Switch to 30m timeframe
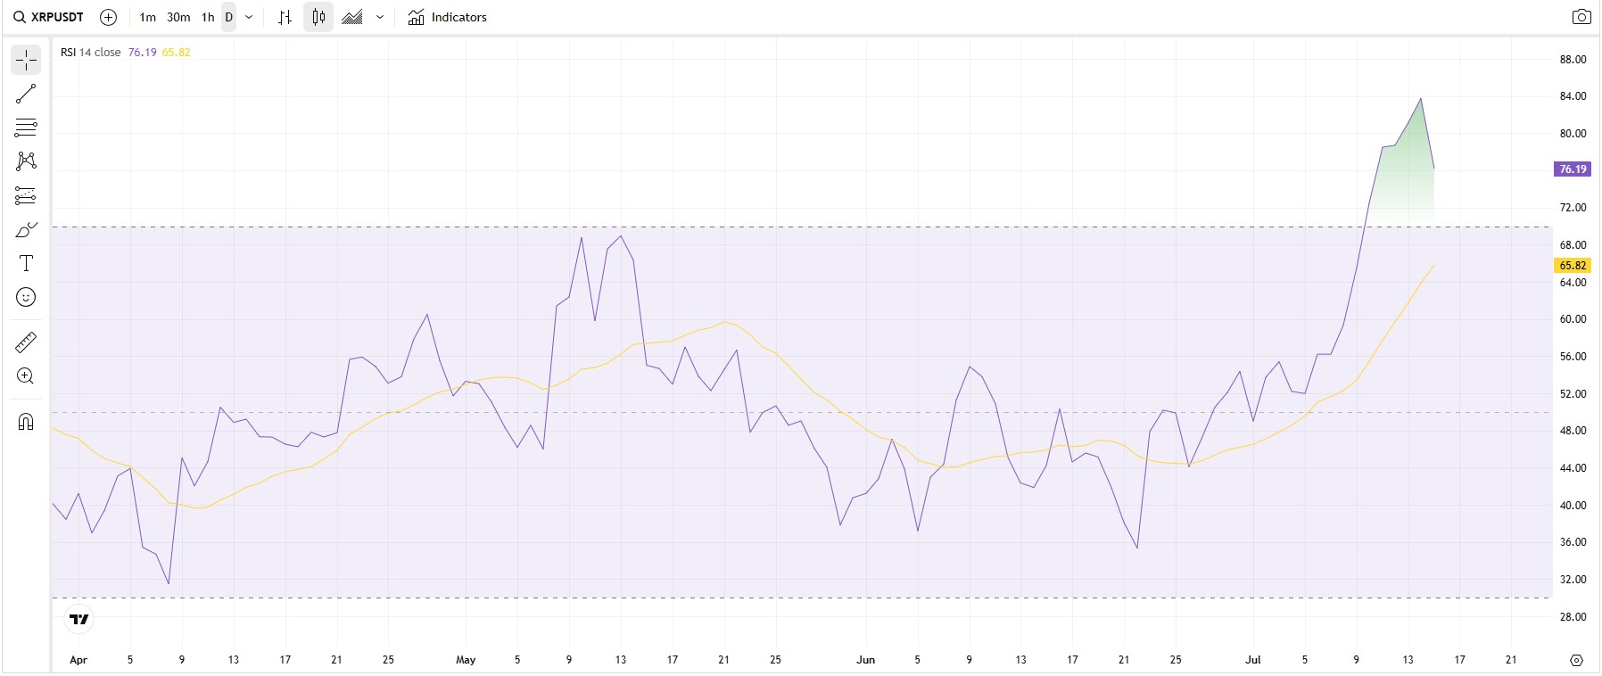The height and width of the screenshot is (676, 1602). [x=178, y=17]
